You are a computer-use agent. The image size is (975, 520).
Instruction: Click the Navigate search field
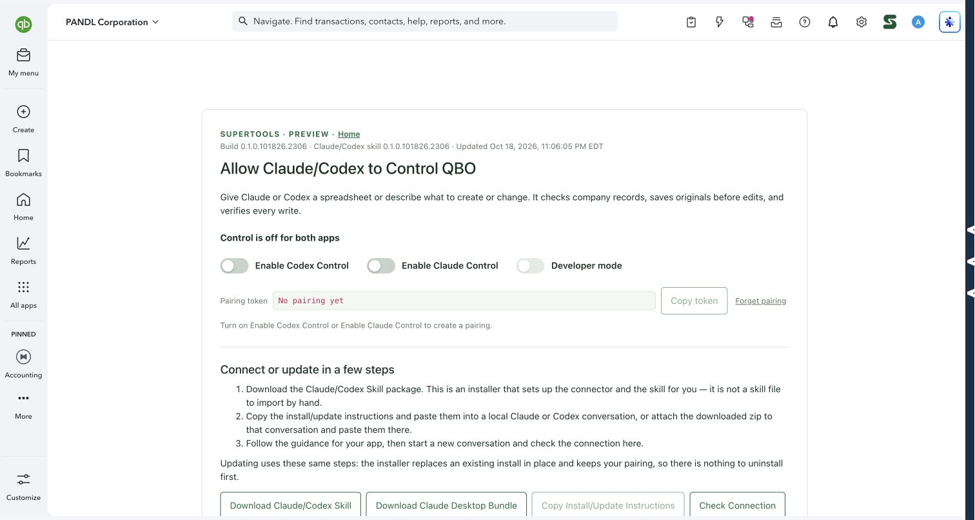(425, 21)
